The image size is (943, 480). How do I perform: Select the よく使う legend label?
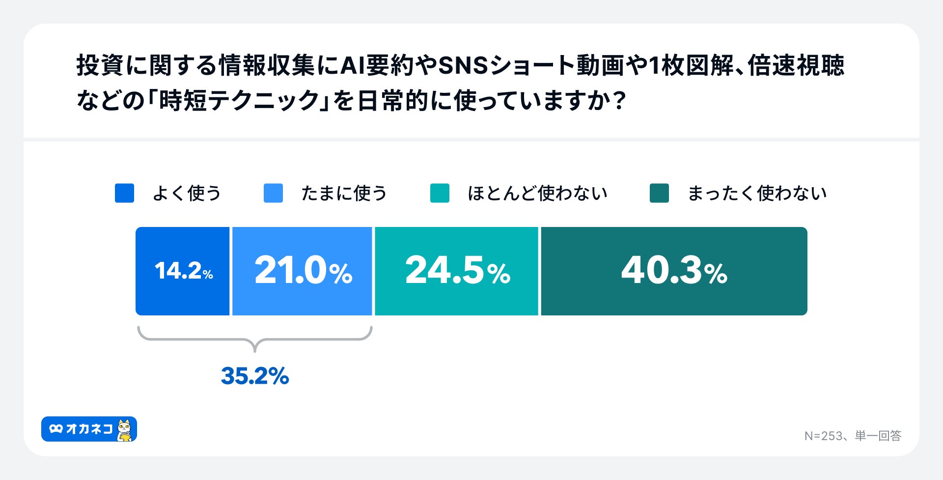tap(187, 193)
